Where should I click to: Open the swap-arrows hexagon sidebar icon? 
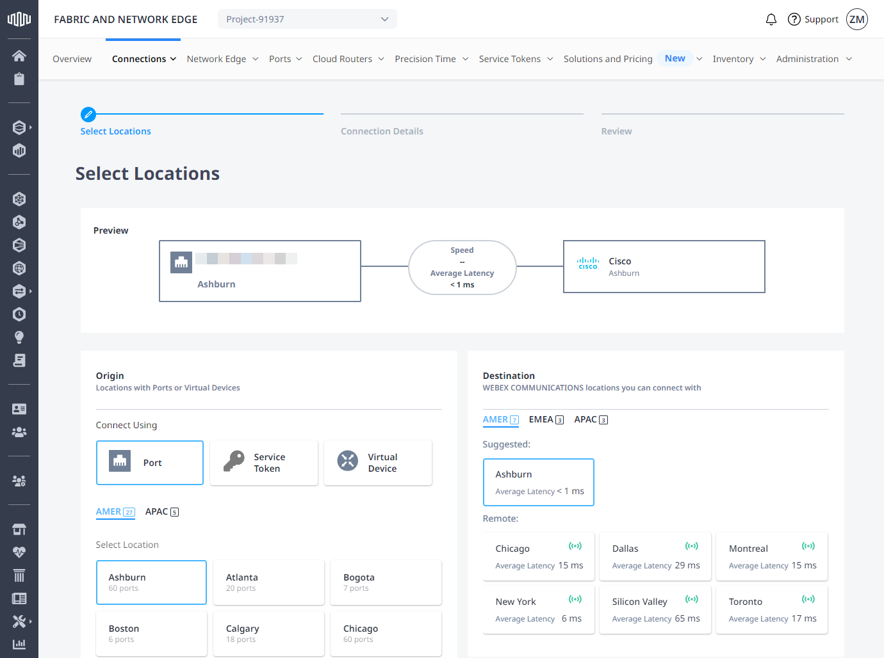[19, 291]
